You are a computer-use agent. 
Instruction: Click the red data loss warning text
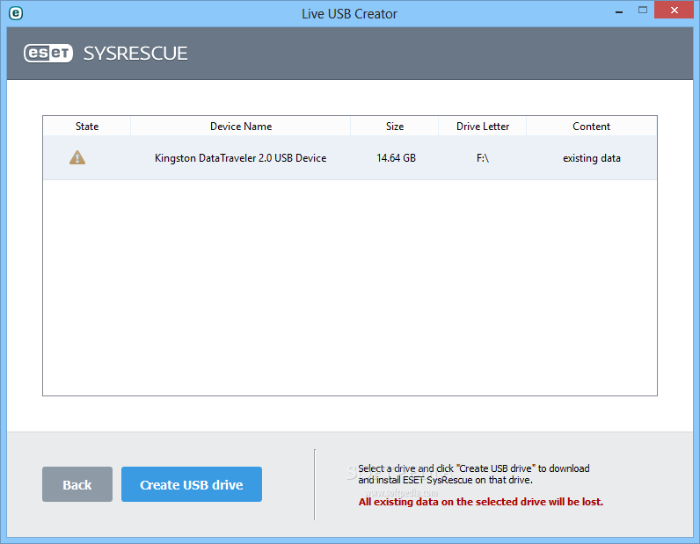click(481, 502)
